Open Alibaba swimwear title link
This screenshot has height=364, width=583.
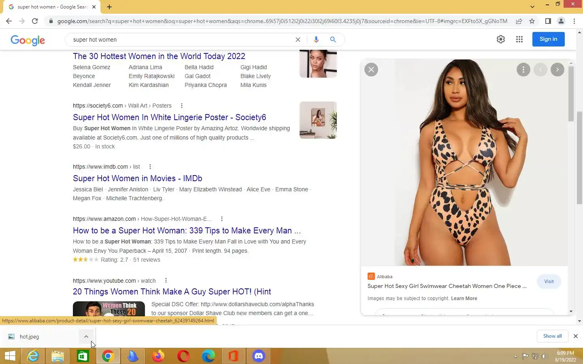[447, 286]
